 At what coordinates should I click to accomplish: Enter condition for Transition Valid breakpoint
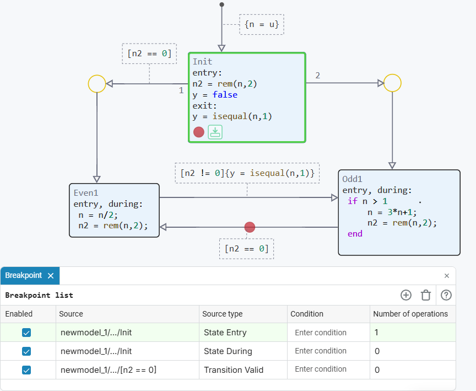(328, 369)
